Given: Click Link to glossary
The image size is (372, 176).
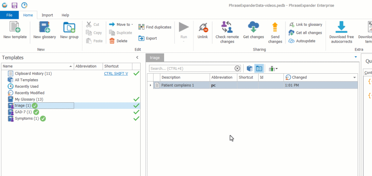Looking at the screenshot, I should coord(306,24).
